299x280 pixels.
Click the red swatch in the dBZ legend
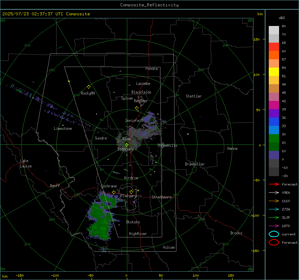274,47
